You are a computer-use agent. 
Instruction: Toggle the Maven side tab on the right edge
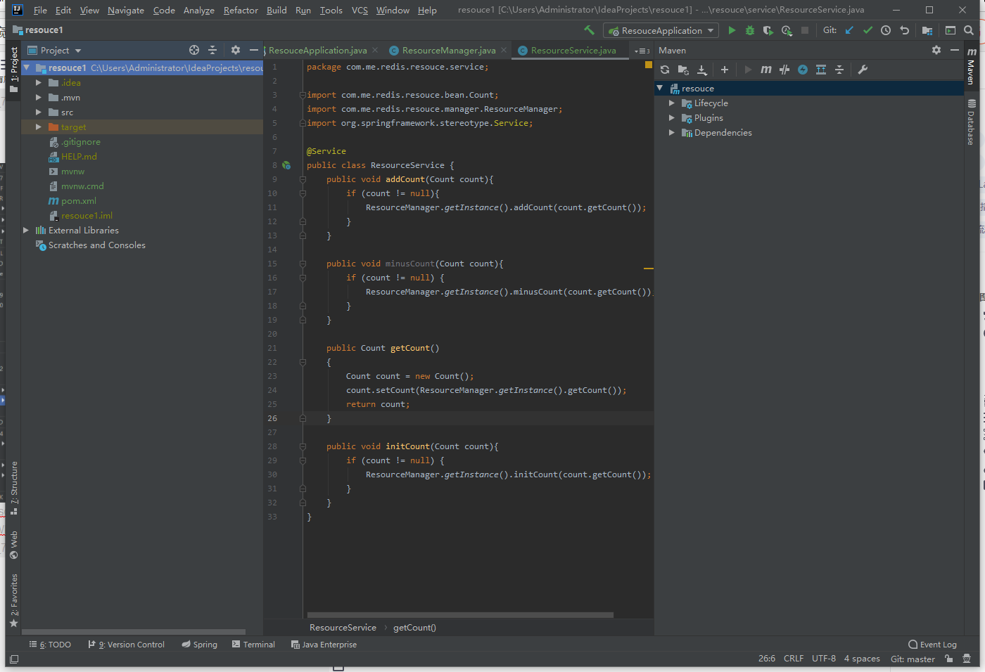[x=971, y=67]
